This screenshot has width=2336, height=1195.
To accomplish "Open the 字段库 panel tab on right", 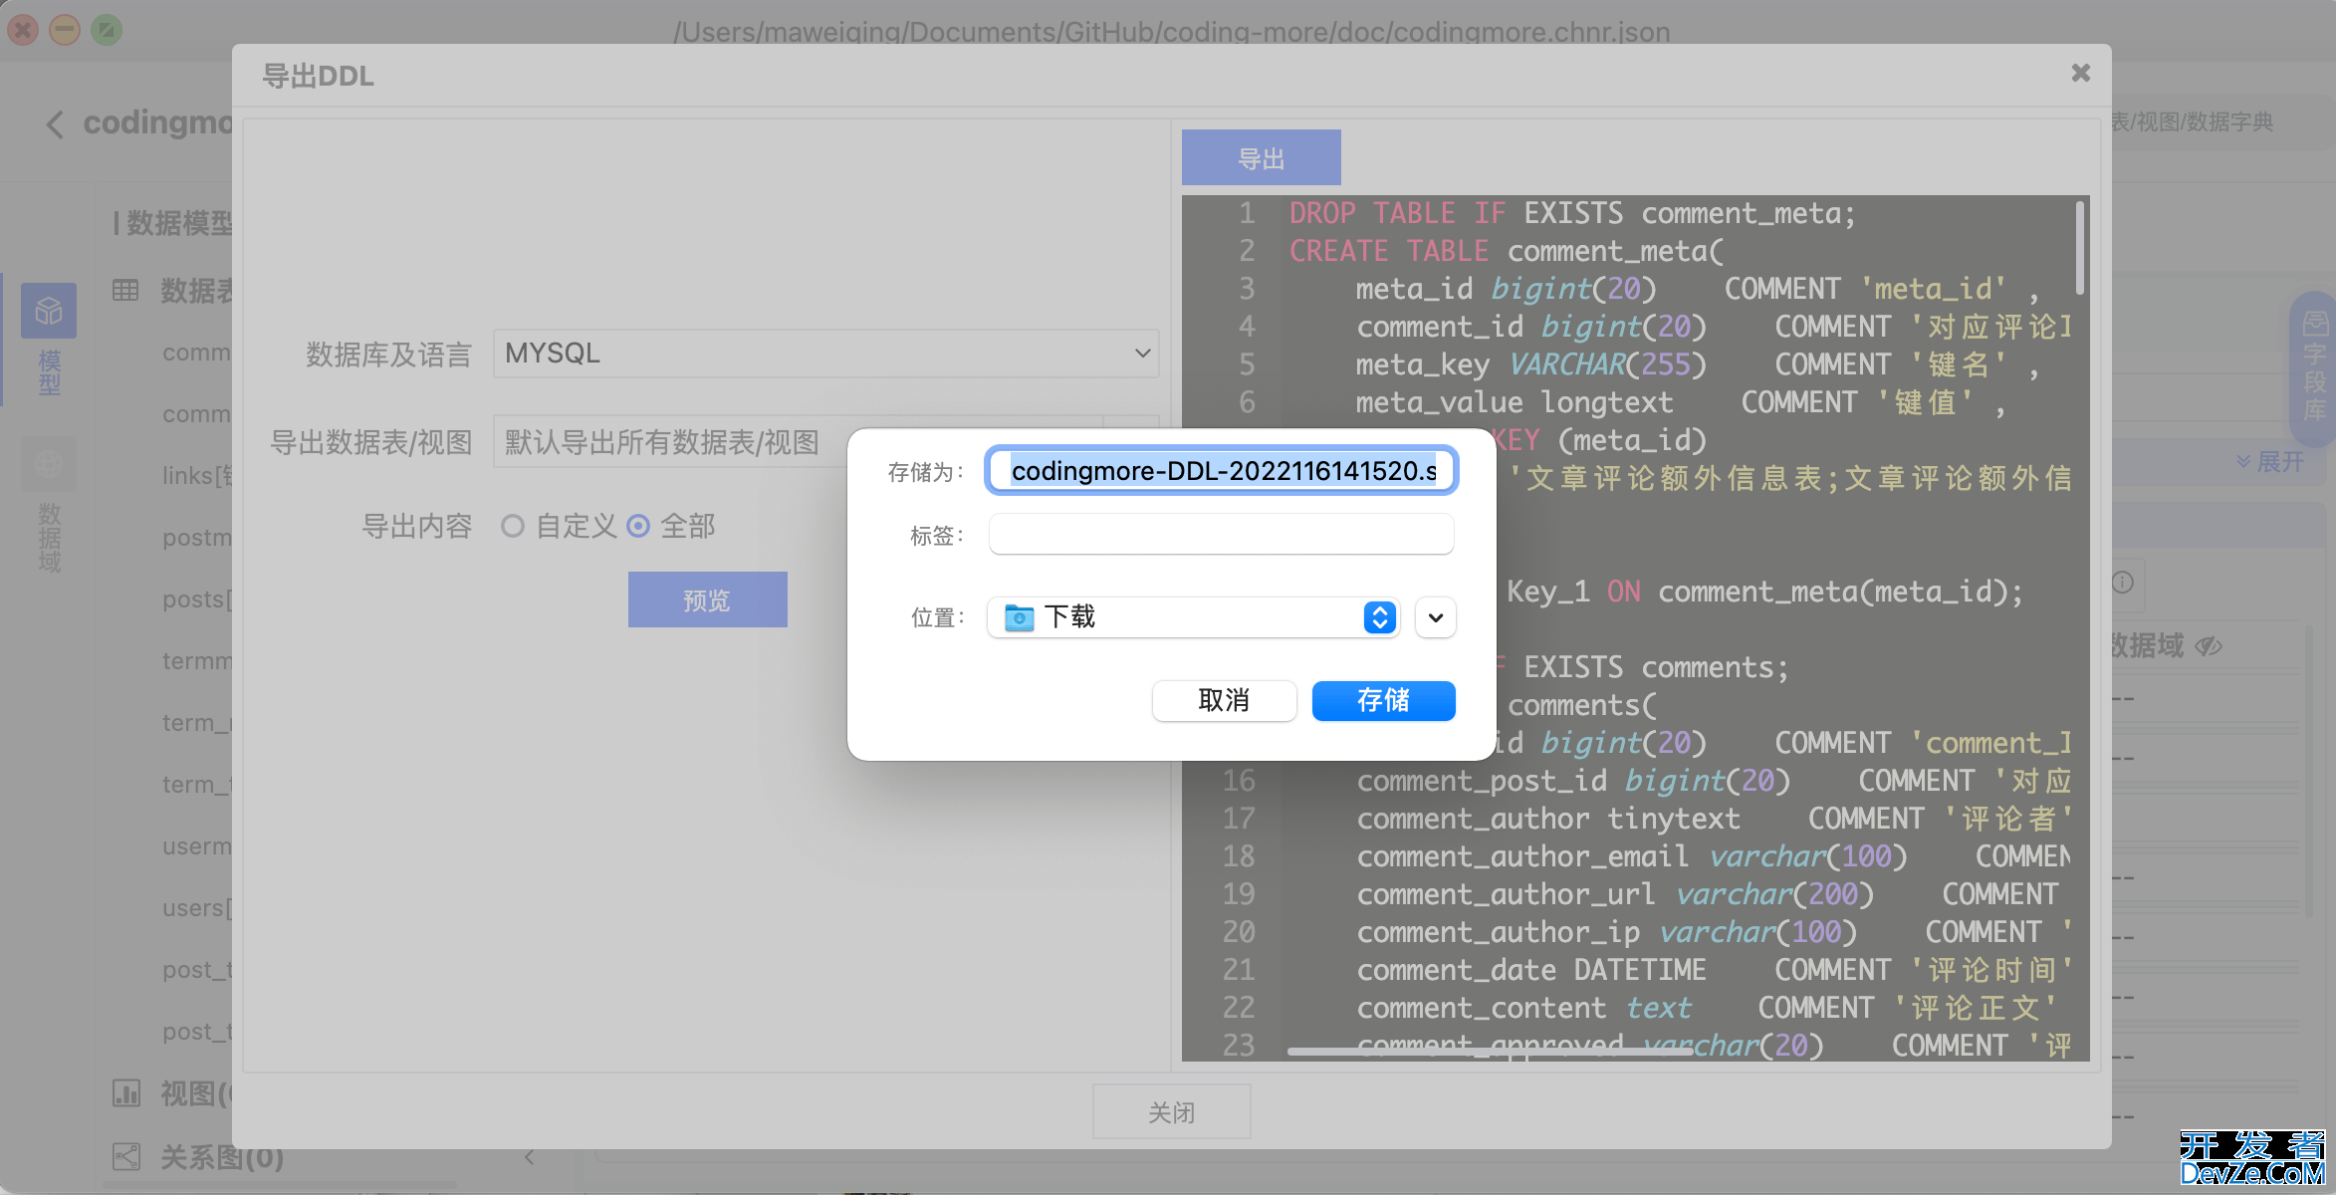I will tap(2315, 368).
